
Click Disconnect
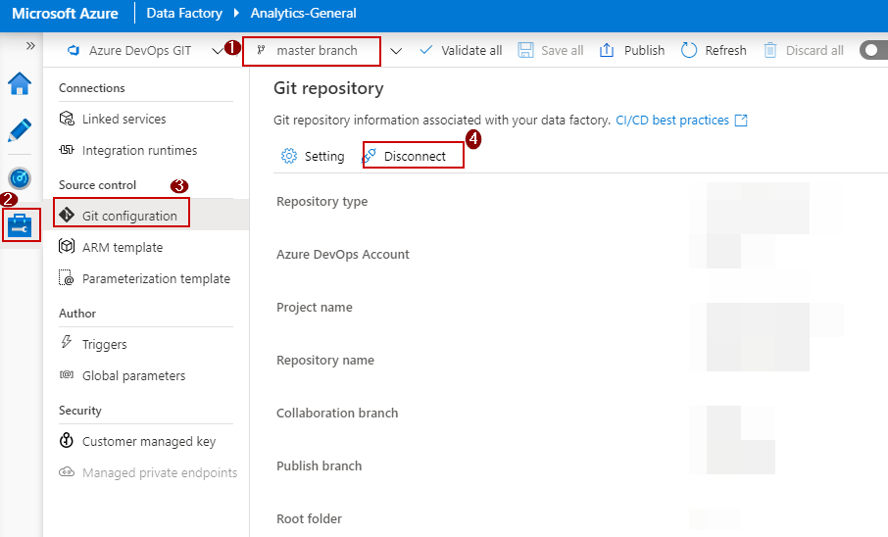[x=415, y=157]
